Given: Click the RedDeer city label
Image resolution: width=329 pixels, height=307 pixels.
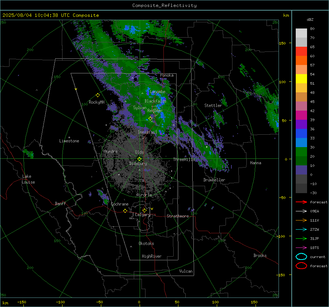Looking at the screenshot, I should [155, 111].
